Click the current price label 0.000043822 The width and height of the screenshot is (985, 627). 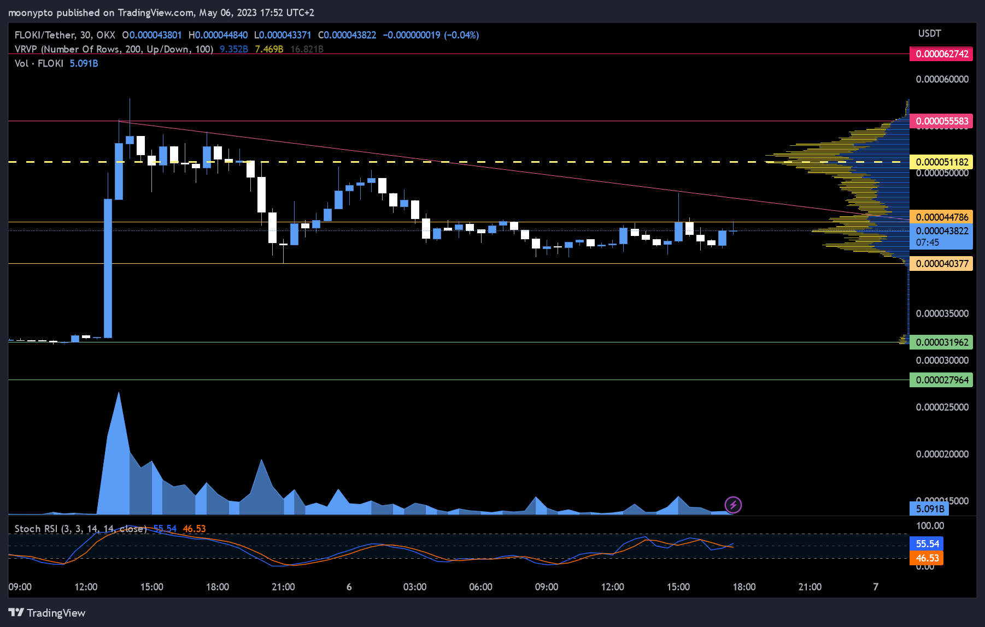click(x=942, y=231)
